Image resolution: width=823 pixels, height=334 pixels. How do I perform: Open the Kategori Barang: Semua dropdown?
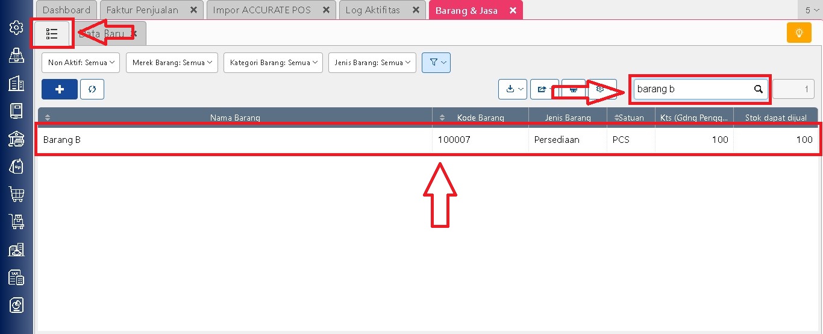pos(273,63)
